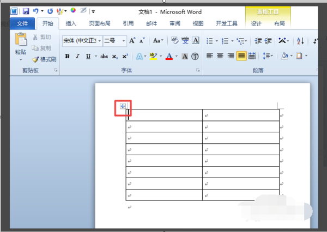Click Character Border icon
Viewport: 327px width, 232px height.
[196, 40]
